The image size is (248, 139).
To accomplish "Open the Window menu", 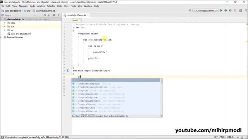I will coord(88,6).
